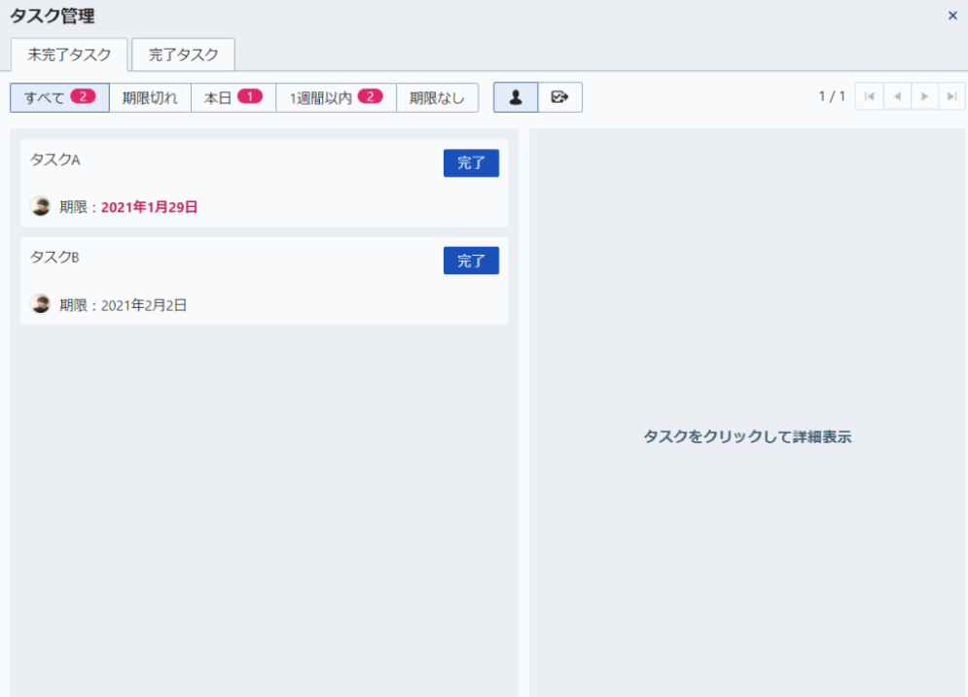The height and width of the screenshot is (697, 968).
Task: Open タスクB details
Action: click(265, 281)
